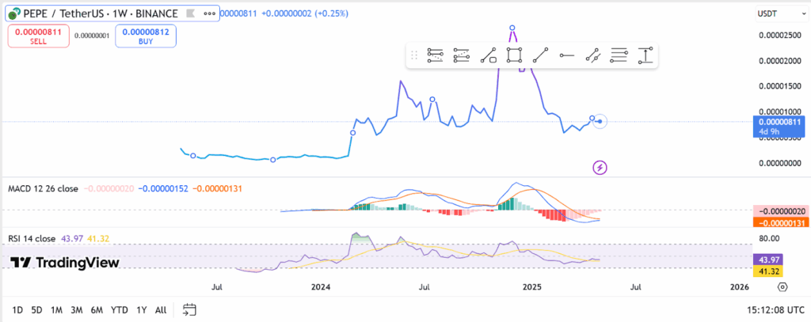811x322 pixels.
Task: Click the drawing toolbar drag handle dots
Action: point(413,55)
